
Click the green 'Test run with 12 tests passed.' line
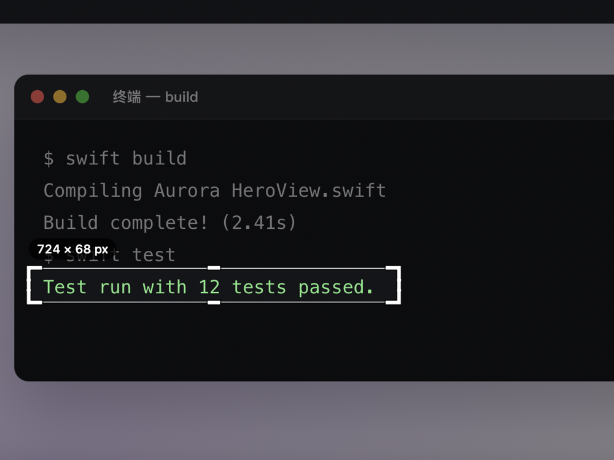click(x=208, y=287)
